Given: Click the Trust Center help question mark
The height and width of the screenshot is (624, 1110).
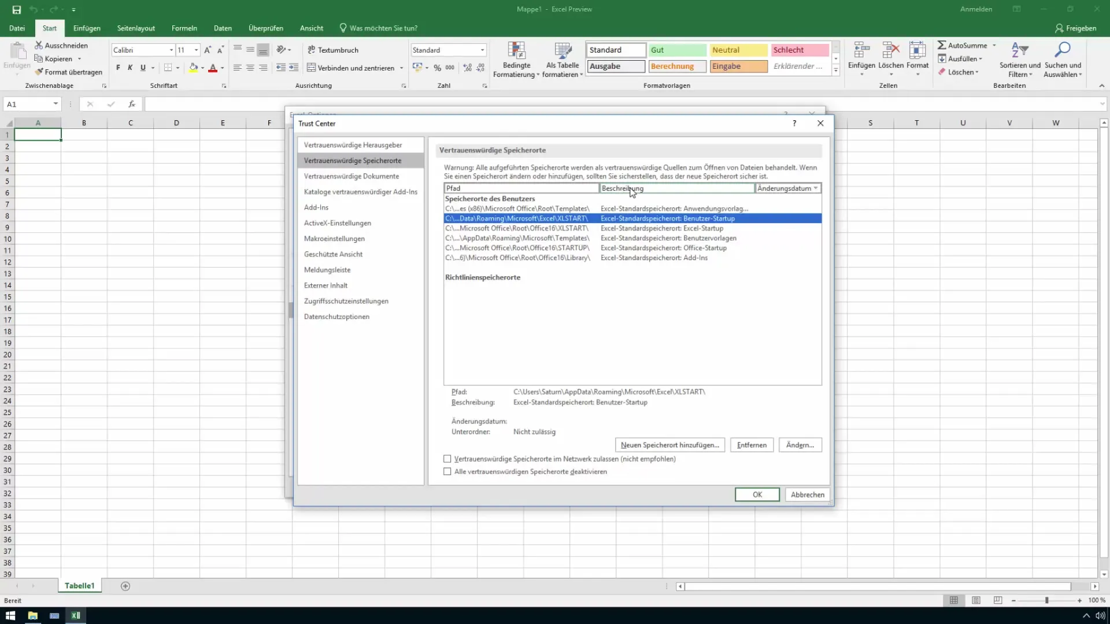Looking at the screenshot, I should [x=794, y=123].
